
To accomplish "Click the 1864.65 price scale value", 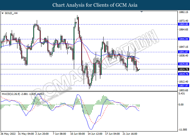I will 183,29.
